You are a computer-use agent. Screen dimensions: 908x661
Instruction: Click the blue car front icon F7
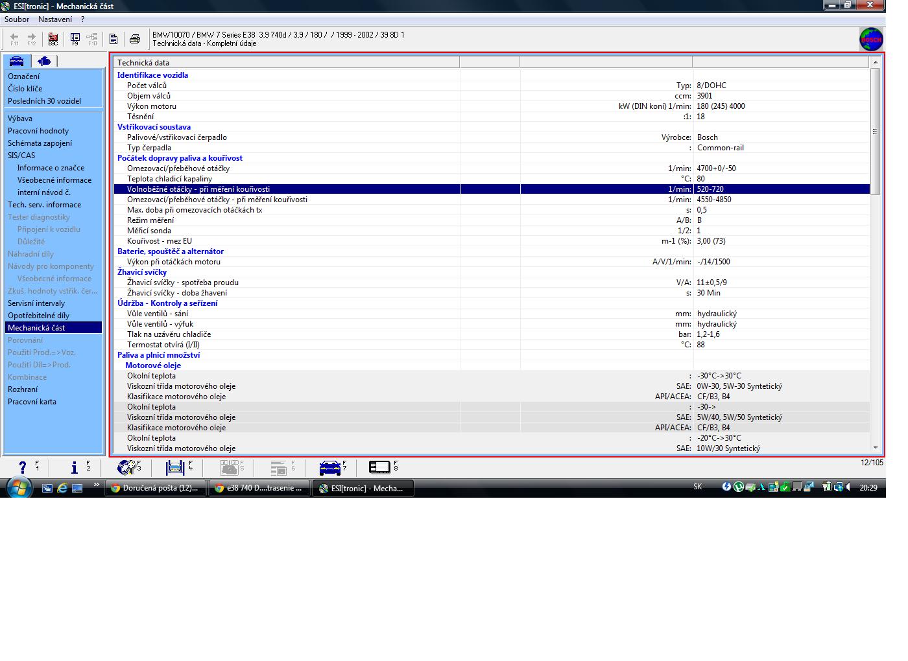pyautogui.click(x=330, y=467)
